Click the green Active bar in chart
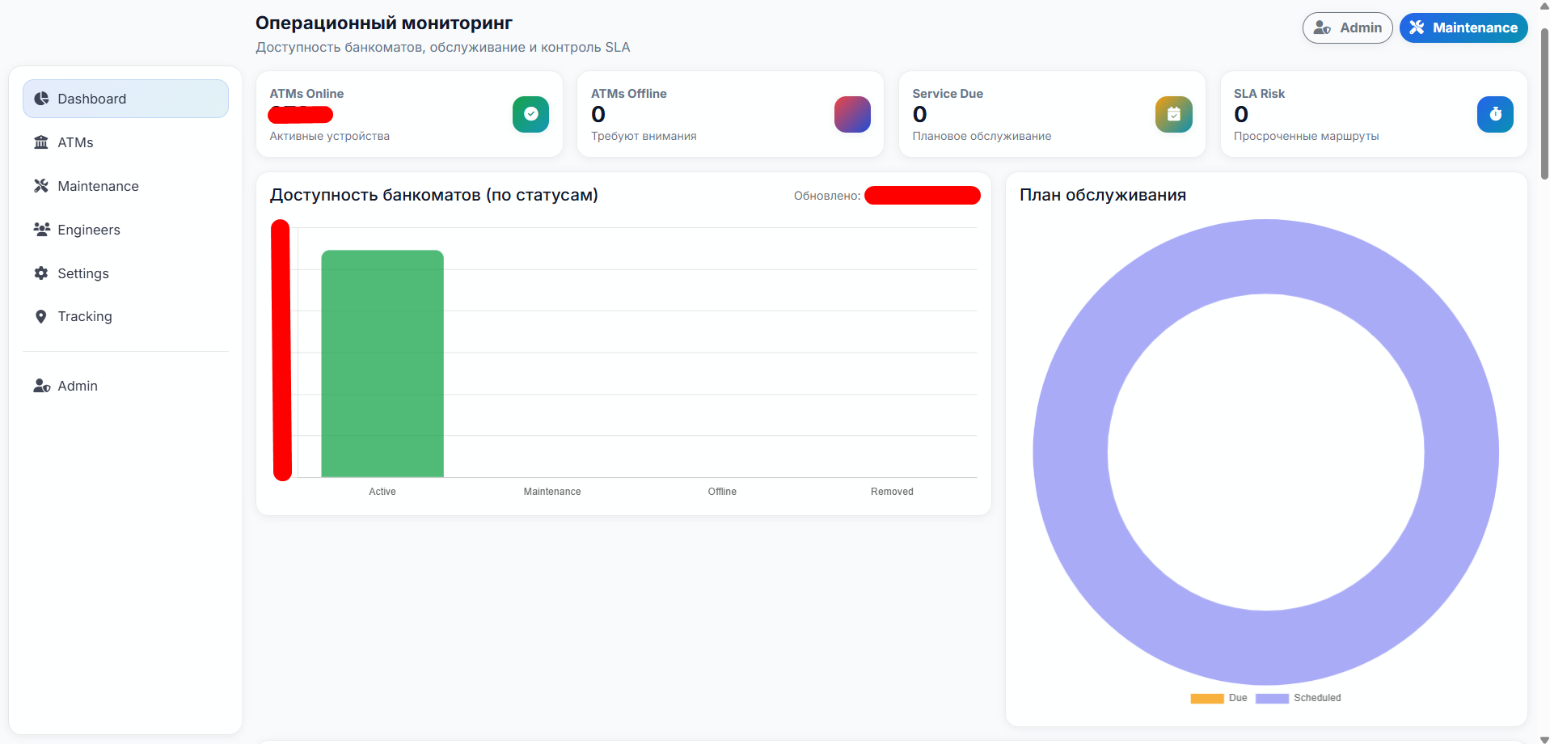1550x744 pixels. 382,364
